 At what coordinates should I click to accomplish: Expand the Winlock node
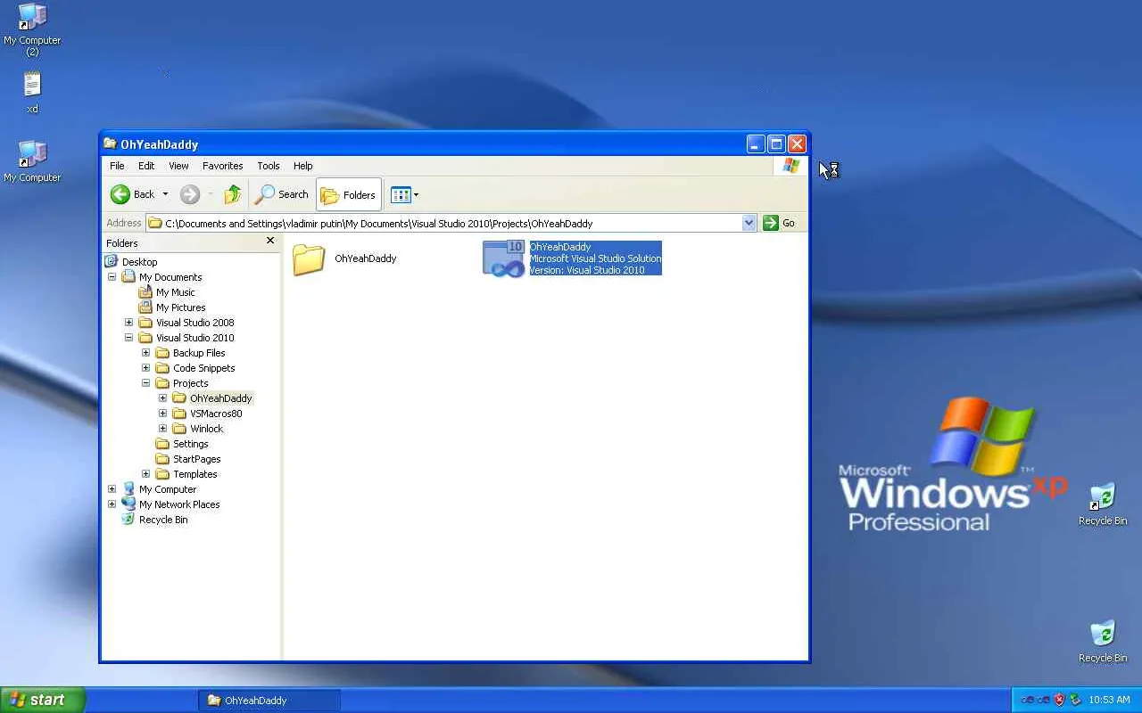tap(163, 429)
